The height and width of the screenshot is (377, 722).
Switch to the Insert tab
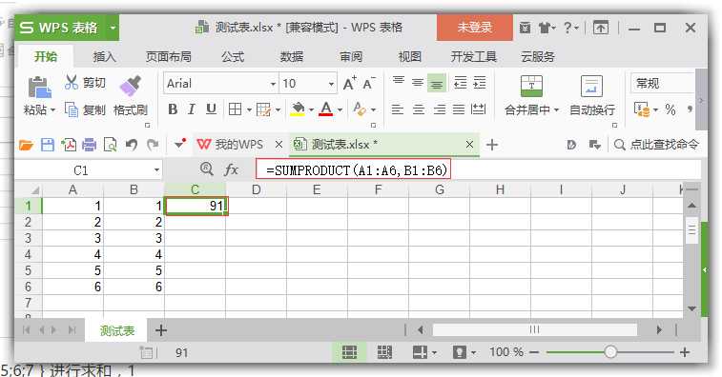104,56
